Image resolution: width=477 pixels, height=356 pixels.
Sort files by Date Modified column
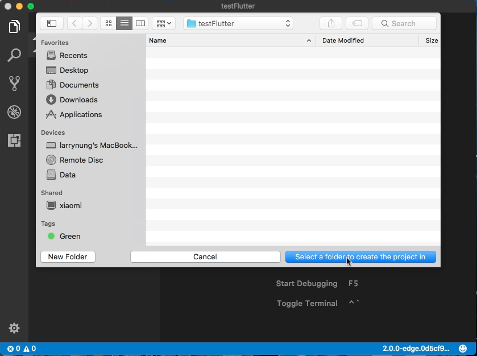point(367,40)
